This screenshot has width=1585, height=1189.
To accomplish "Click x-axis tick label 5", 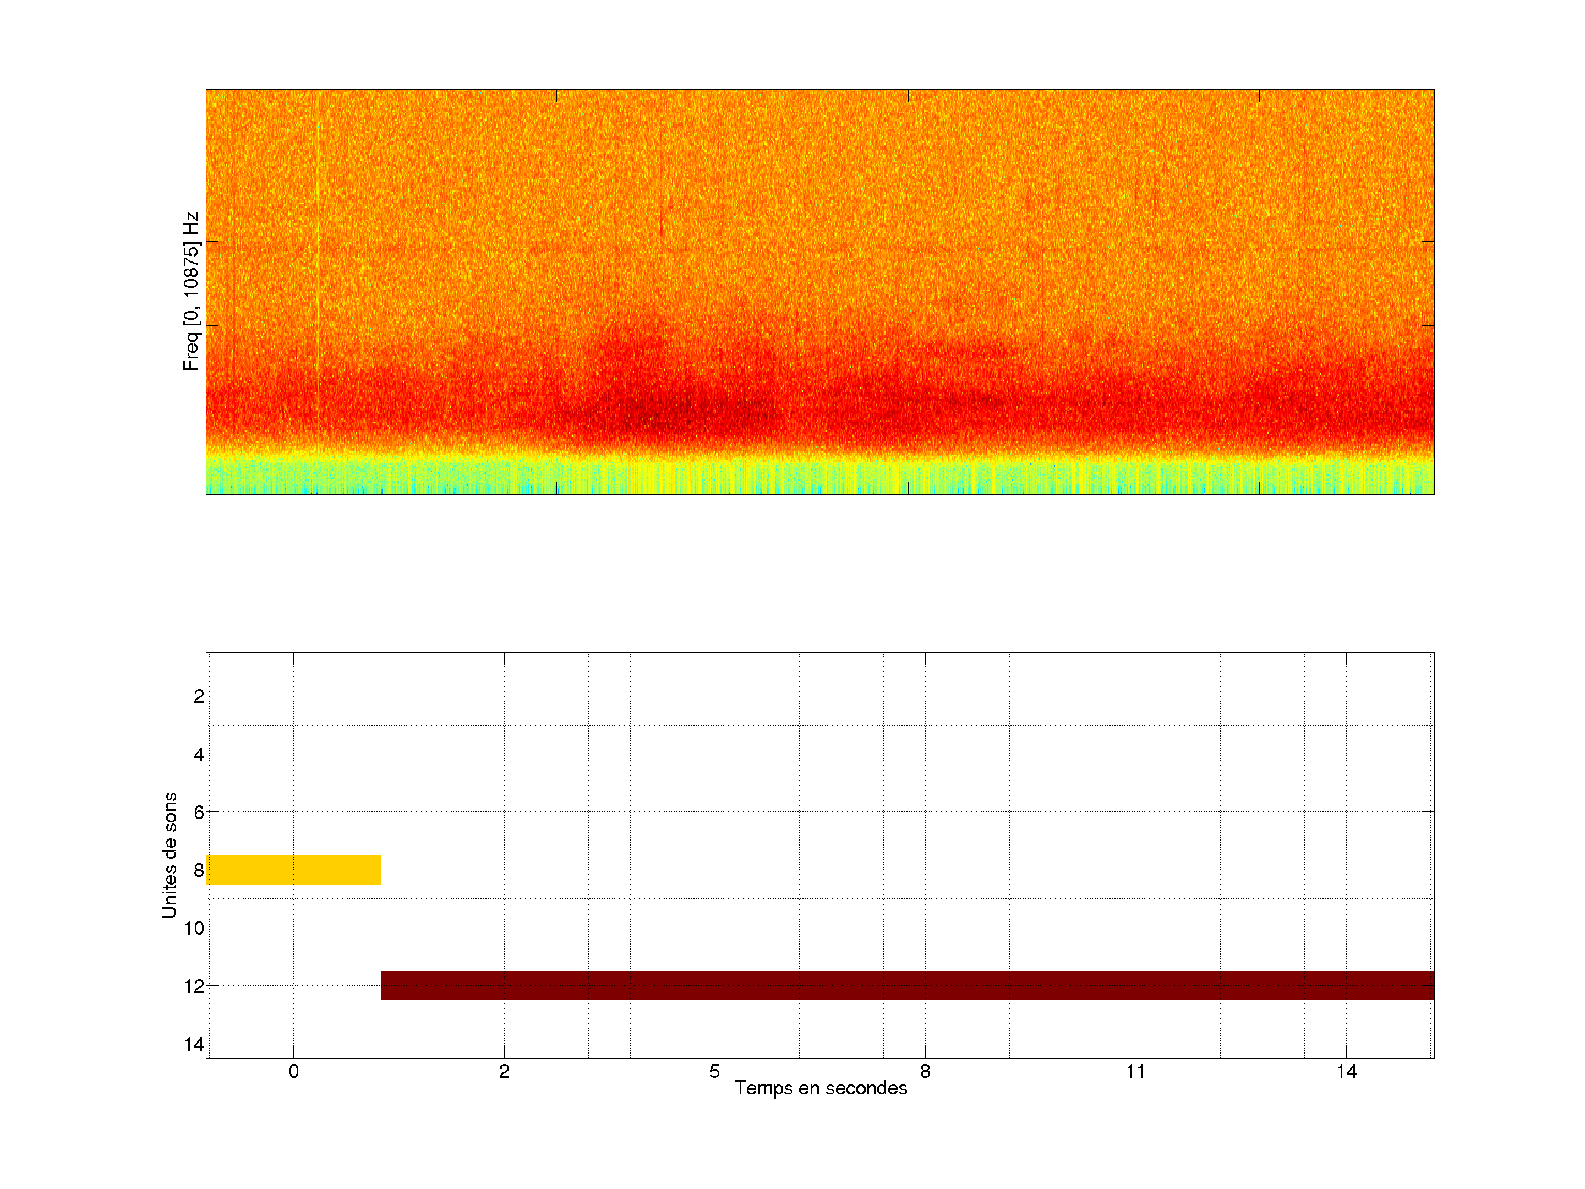I will click(x=714, y=1071).
